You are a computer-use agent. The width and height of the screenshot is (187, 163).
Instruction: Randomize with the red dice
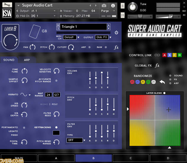132,82
